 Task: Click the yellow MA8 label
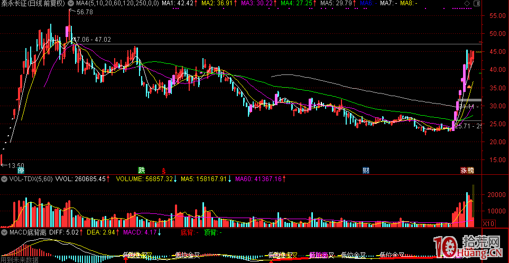[x=409, y=4]
